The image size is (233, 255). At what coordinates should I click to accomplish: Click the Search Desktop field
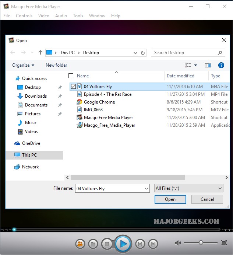pos(188,53)
